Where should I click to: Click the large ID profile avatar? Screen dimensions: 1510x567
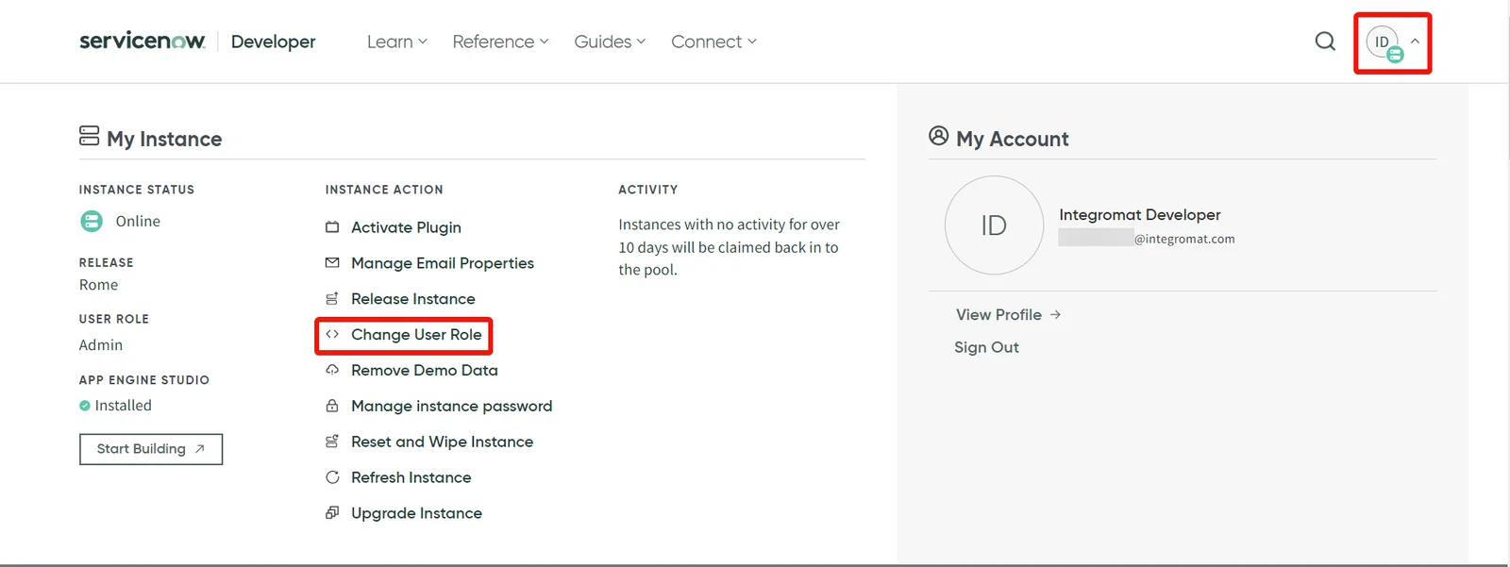pyautogui.click(x=994, y=225)
